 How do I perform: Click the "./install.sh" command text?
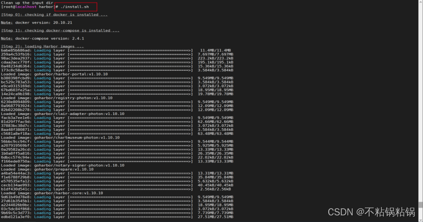tap(74, 7)
